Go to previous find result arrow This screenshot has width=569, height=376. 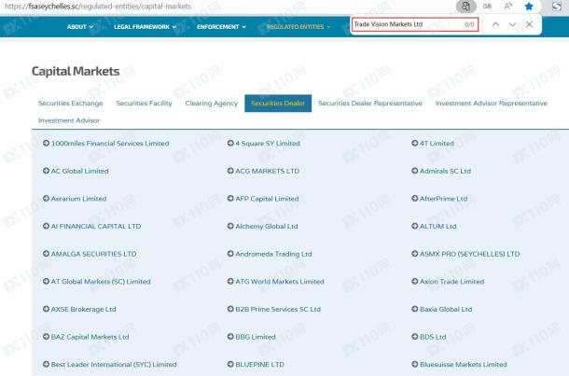tap(495, 24)
